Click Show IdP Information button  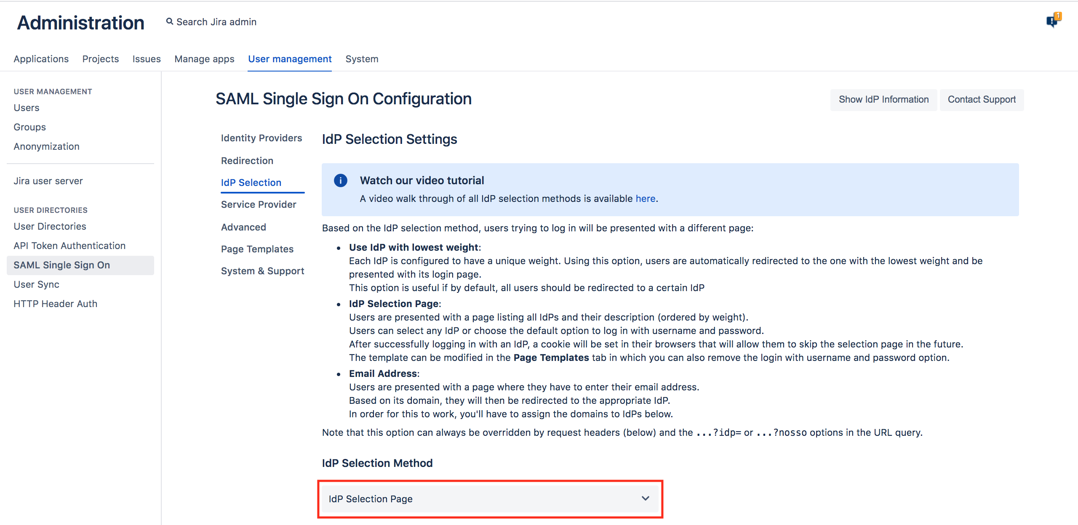pos(883,100)
